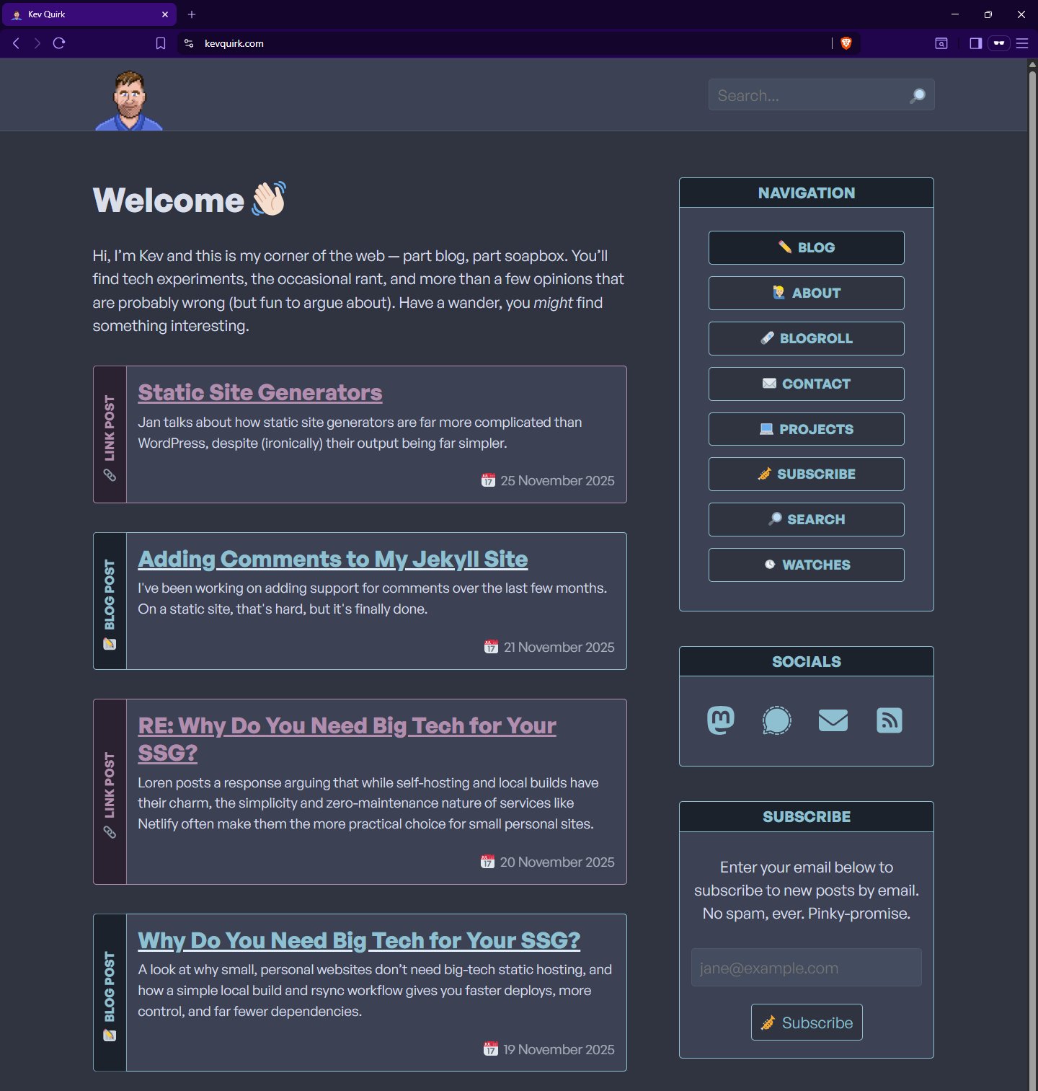The width and height of the screenshot is (1038, 1091).
Task: Click the SUBSCRIBE panel heading
Action: [807, 817]
